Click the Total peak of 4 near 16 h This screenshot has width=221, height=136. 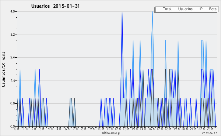(152, 12)
